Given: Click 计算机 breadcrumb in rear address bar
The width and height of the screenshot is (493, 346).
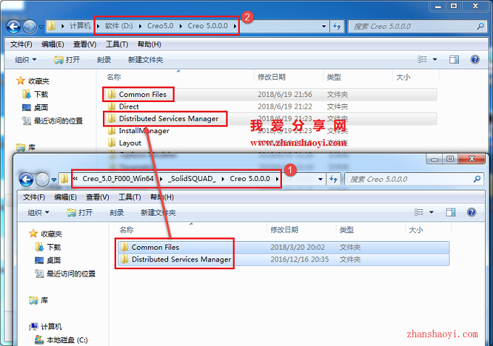Looking at the screenshot, I should 80,26.
